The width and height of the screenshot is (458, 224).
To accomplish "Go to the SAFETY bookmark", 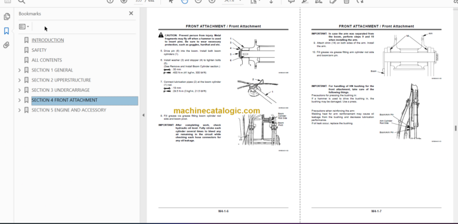I will (x=39, y=50).
